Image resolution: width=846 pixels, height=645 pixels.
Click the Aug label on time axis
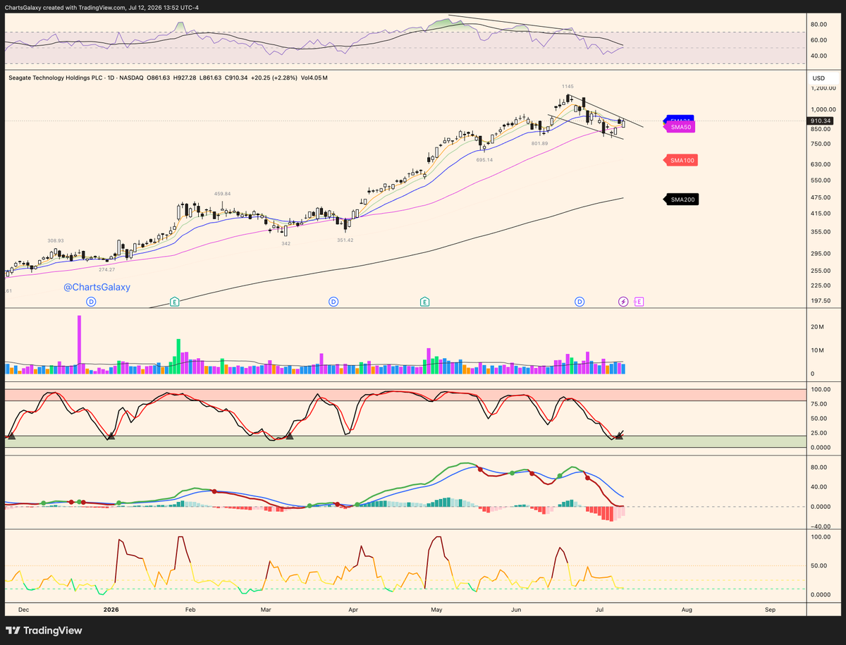tap(685, 608)
